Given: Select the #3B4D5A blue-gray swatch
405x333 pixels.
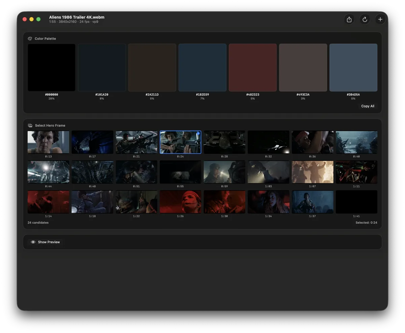Looking at the screenshot, I should 353,67.
